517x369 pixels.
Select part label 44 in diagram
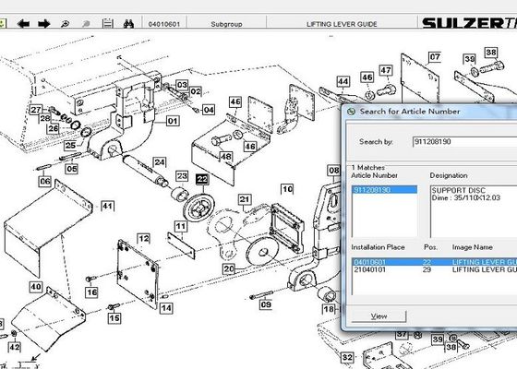tap(343, 82)
